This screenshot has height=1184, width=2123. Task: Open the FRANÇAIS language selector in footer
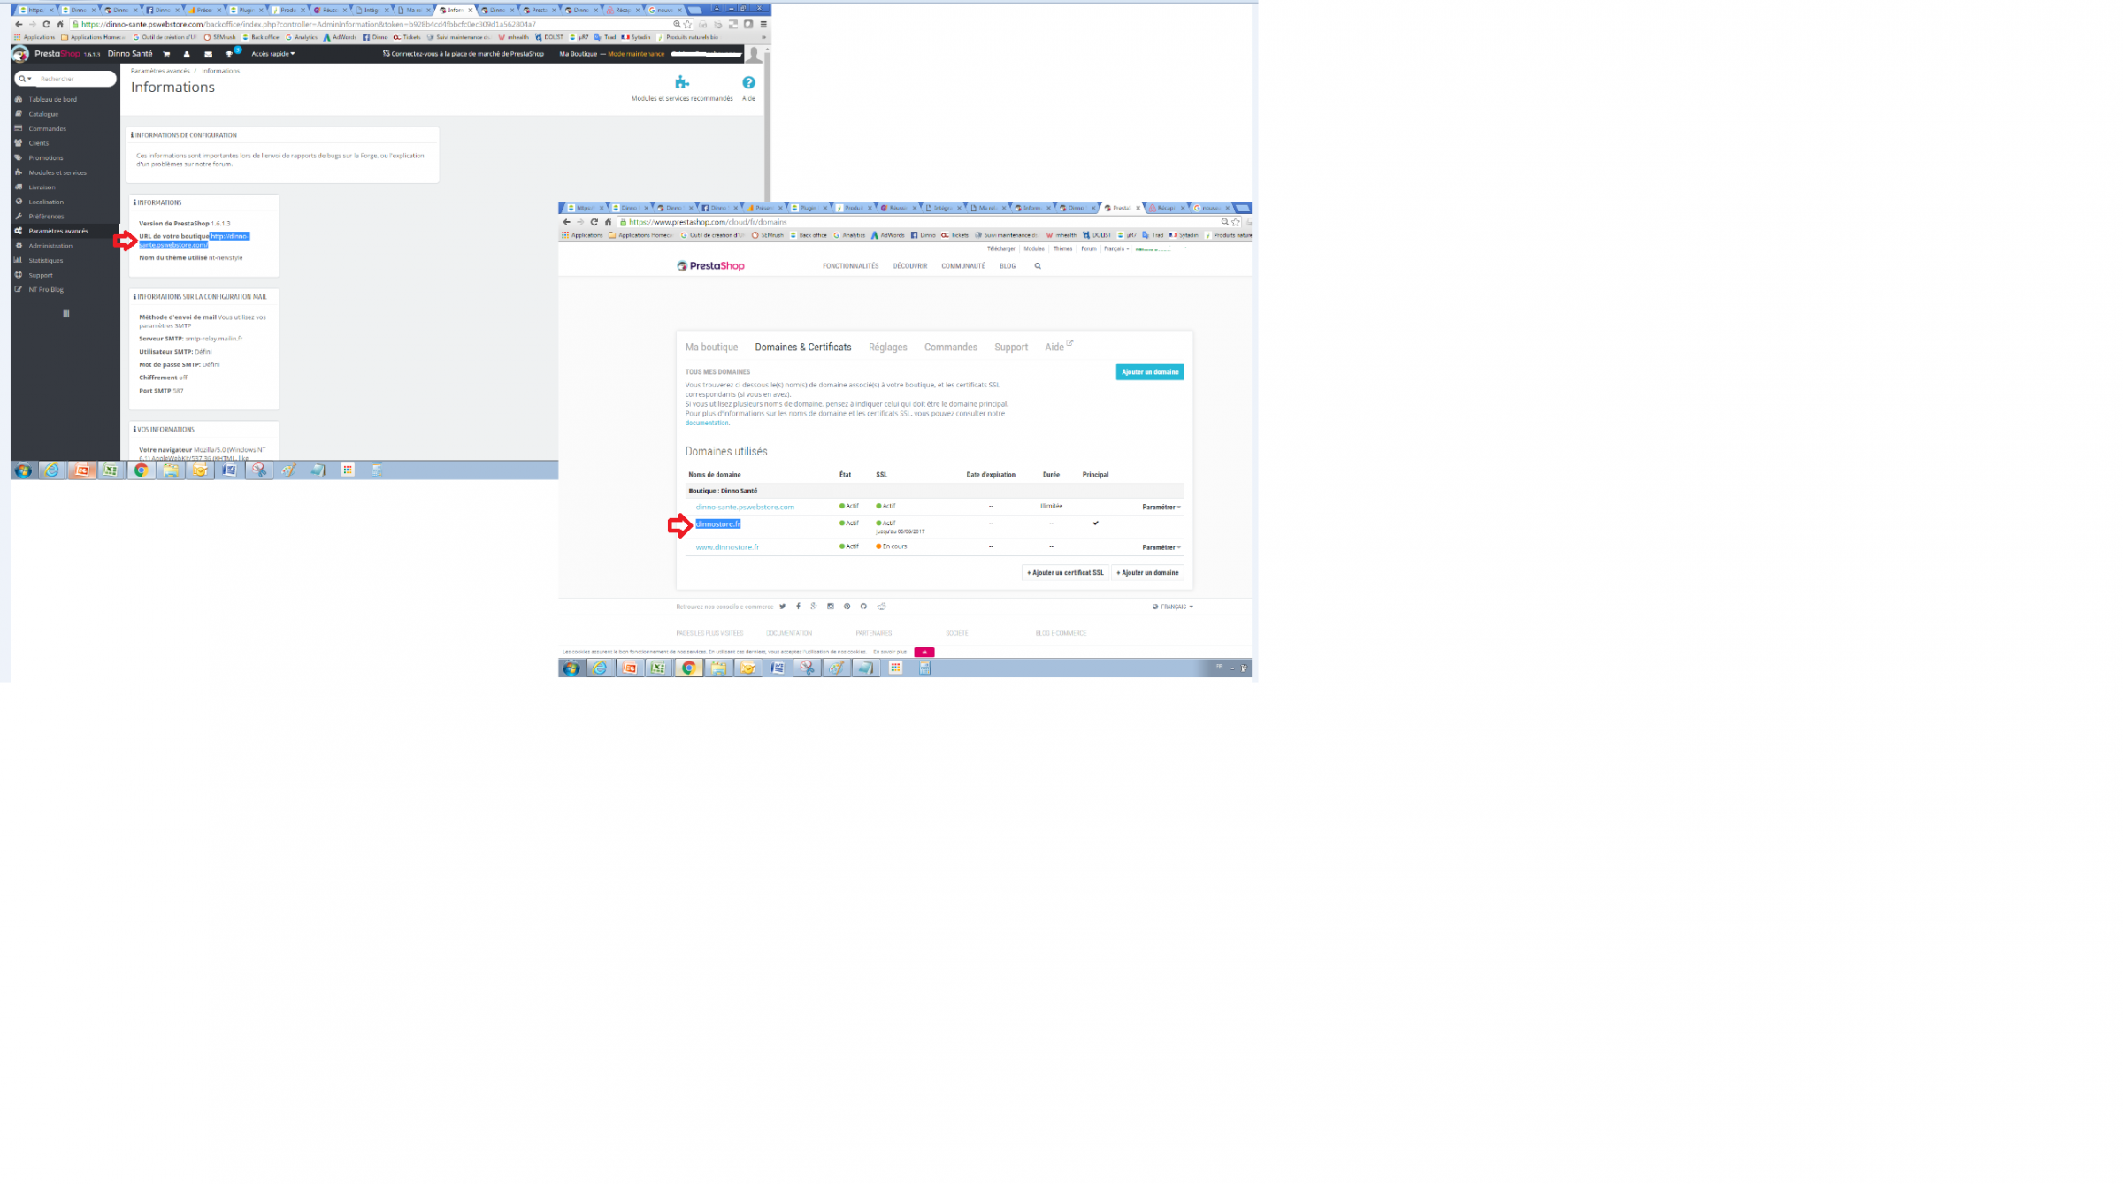(x=1173, y=607)
